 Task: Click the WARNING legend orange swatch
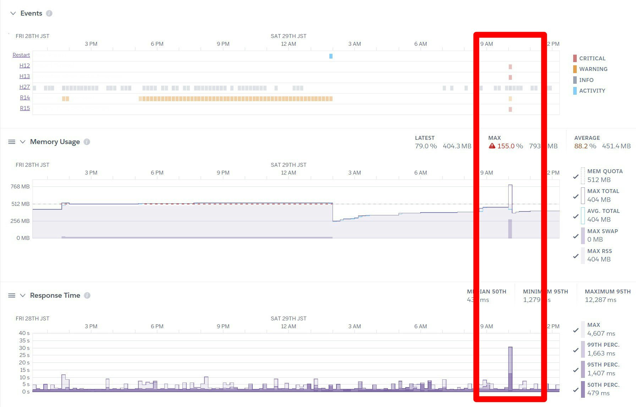(x=575, y=69)
